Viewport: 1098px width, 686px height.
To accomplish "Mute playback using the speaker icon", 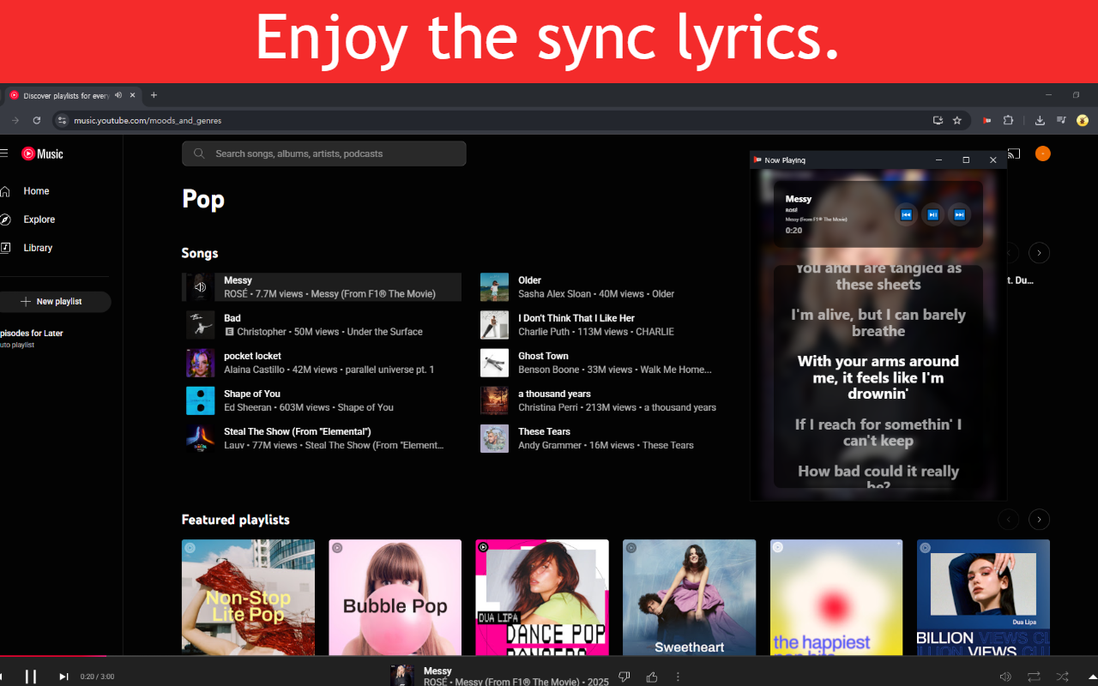I will [1004, 676].
